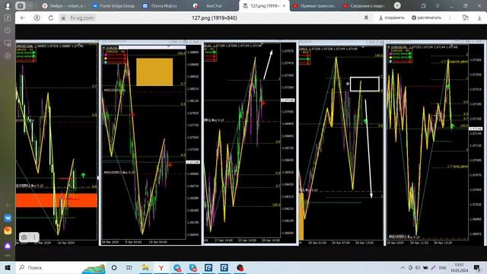487x274 pixels.
Task: Open Telegram from the taskbar
Action: tap(177, 268)
